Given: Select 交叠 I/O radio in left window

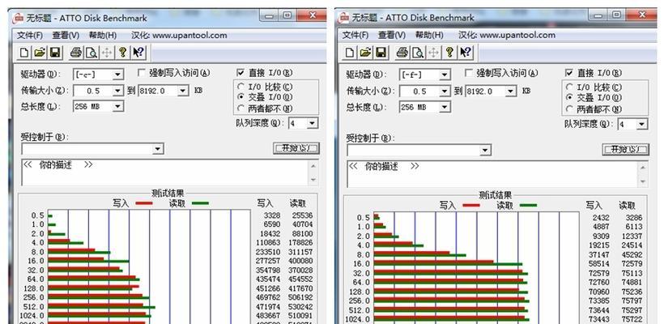Looking at the screenshot, I should [241, 97].
